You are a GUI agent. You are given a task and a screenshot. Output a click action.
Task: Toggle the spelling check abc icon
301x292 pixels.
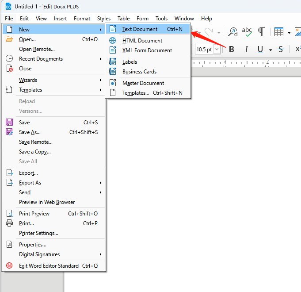pyautogui.click(x=247, y=32)
